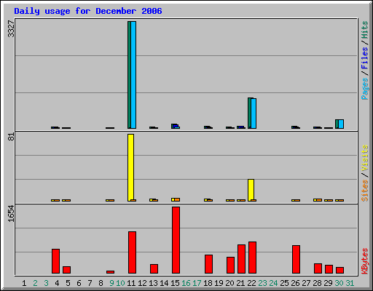This screenshot has height=291, width=373.
Task: Click the tall hits bar for day 11
Action: (x=129, y=75)
